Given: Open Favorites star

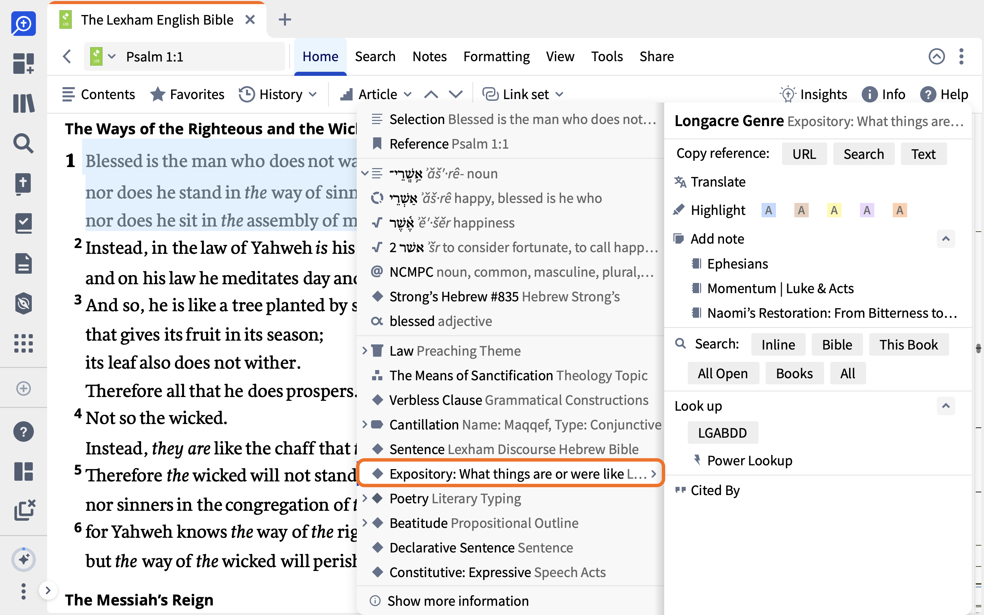Looking at the screenshot, I should [x=187, y=94].
